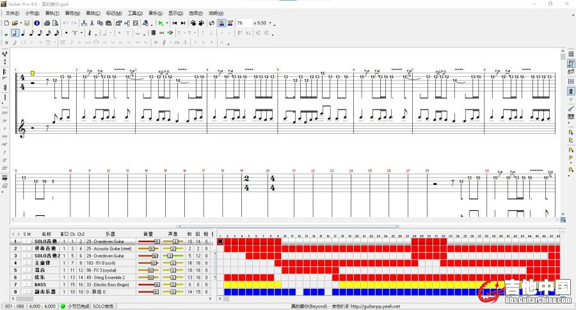Toggle solo checkbox for 弦乐 track
576x310 pixels.
click(x=24, y=277)
